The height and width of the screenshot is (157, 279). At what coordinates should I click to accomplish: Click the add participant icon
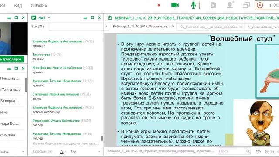pyautogui.click(x=230, y=5)
